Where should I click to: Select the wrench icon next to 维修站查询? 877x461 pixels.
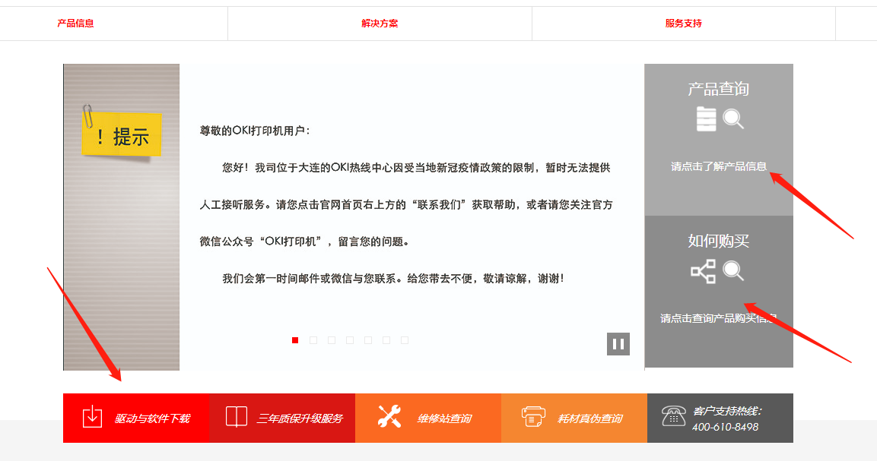tap(387, 418)
